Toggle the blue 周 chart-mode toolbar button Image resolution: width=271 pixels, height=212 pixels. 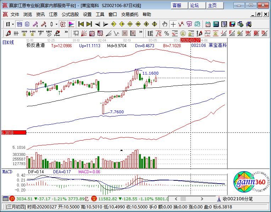tap(19, 24)
